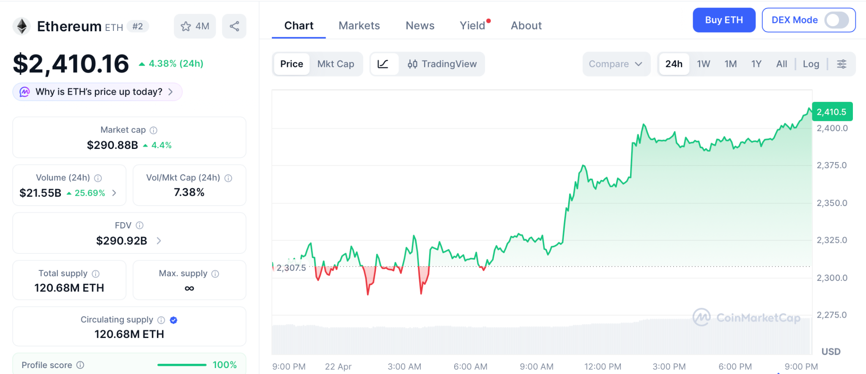Click the FDV info icon
This screenshot has height=374, width=866.
(x=140, y=225)
